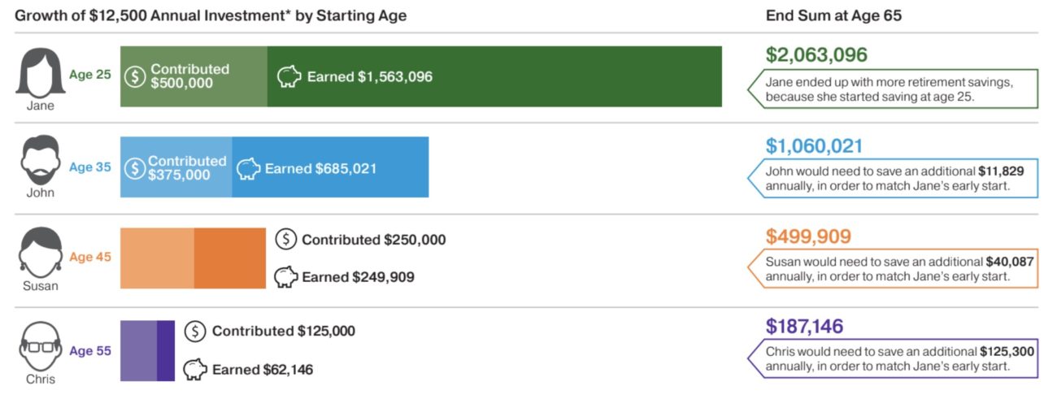The image size is (1057, 399).
Task: Click John's bearded avatar icon
Action: pyautogui.click(x=41, y=160)
